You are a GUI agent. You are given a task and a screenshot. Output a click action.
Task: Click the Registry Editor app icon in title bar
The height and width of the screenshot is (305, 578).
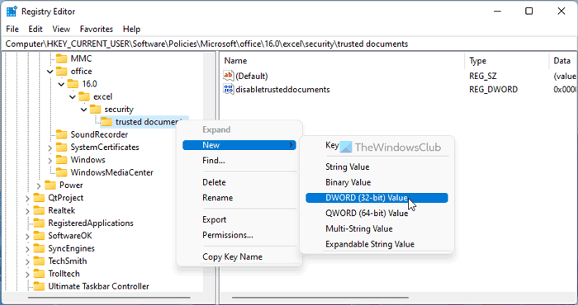(x=12, y=12)
